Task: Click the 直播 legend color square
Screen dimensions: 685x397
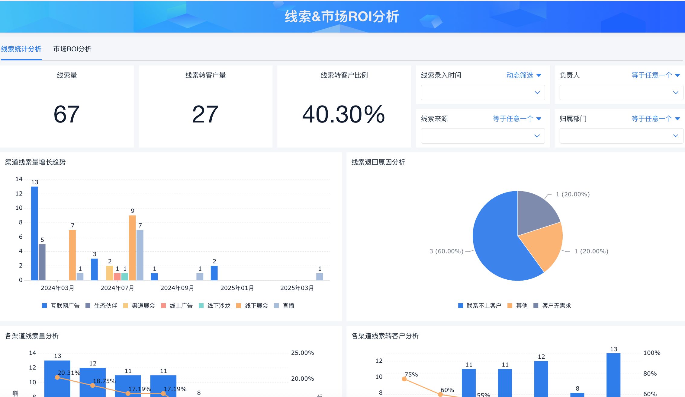Action: click(x=276, y=306)
